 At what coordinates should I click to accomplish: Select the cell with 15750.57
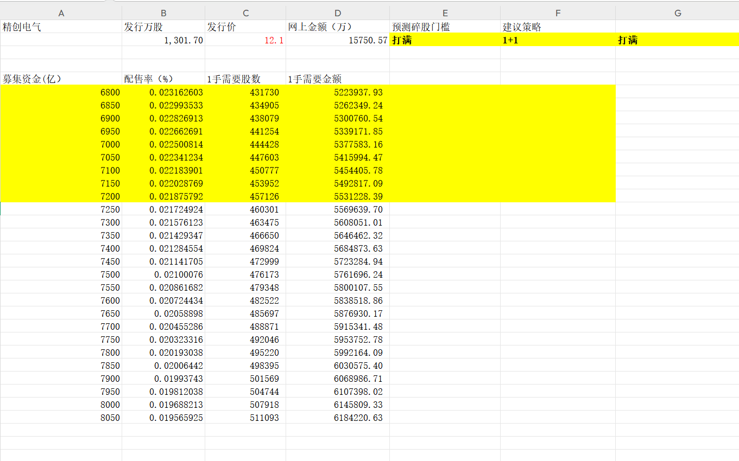(338, 40)
